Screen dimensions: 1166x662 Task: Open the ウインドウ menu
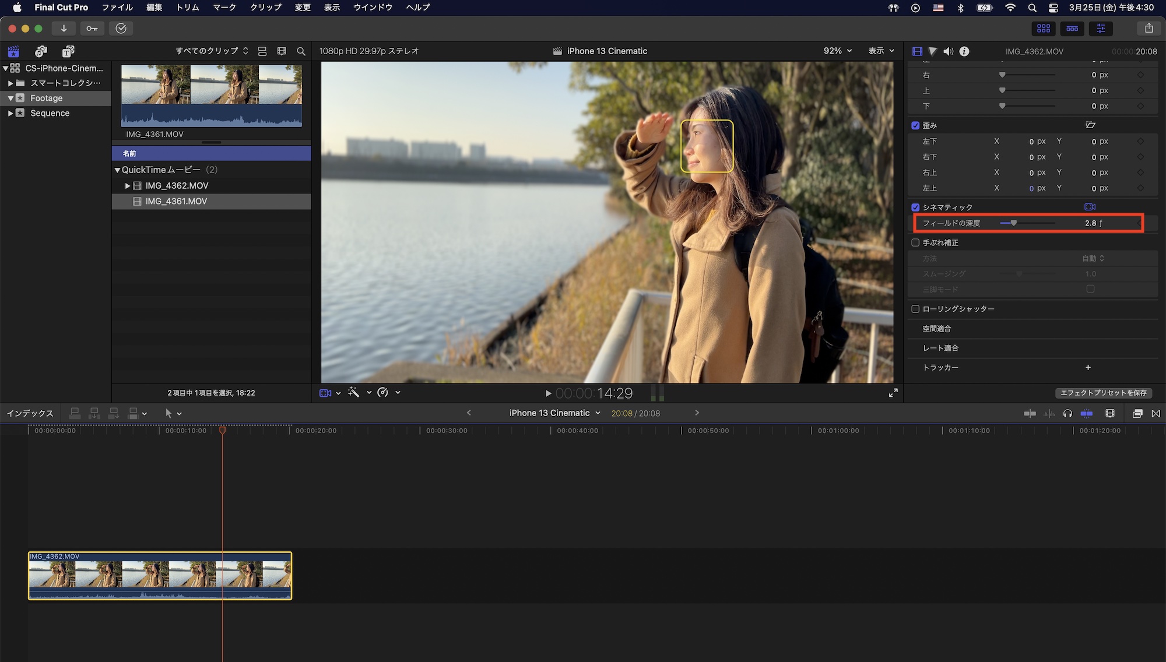[373, 8]
